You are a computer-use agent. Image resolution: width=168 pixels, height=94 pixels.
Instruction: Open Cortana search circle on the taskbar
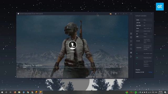(6, 92)
